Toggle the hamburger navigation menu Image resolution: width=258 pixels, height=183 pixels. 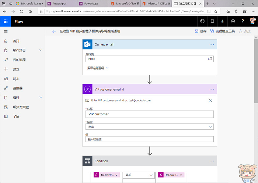6,31
